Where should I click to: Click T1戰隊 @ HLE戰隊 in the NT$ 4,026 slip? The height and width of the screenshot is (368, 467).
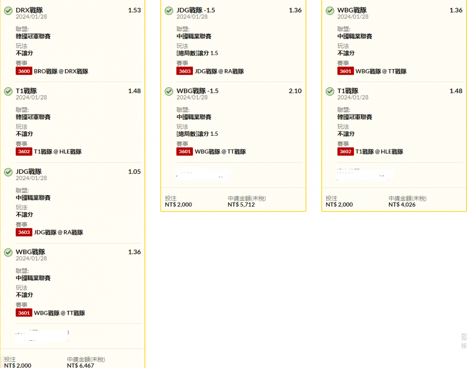[380, 152]
